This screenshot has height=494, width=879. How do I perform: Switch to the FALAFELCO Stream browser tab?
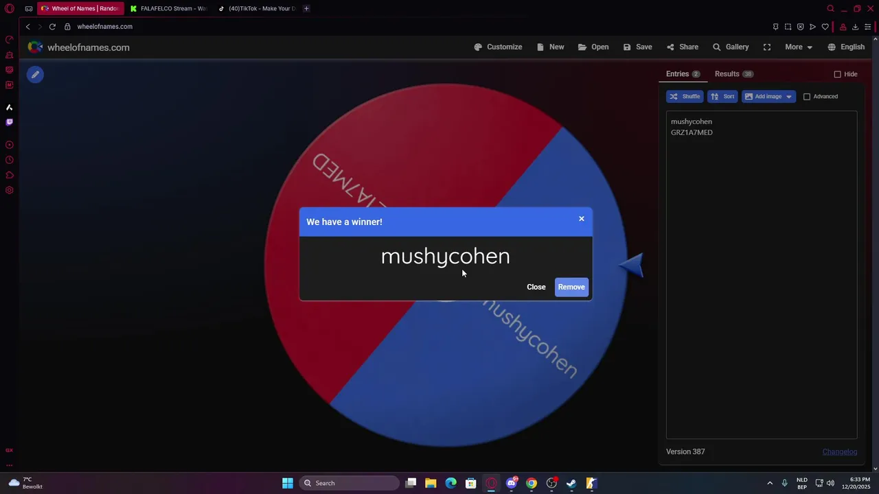click(x=168, y=9)
